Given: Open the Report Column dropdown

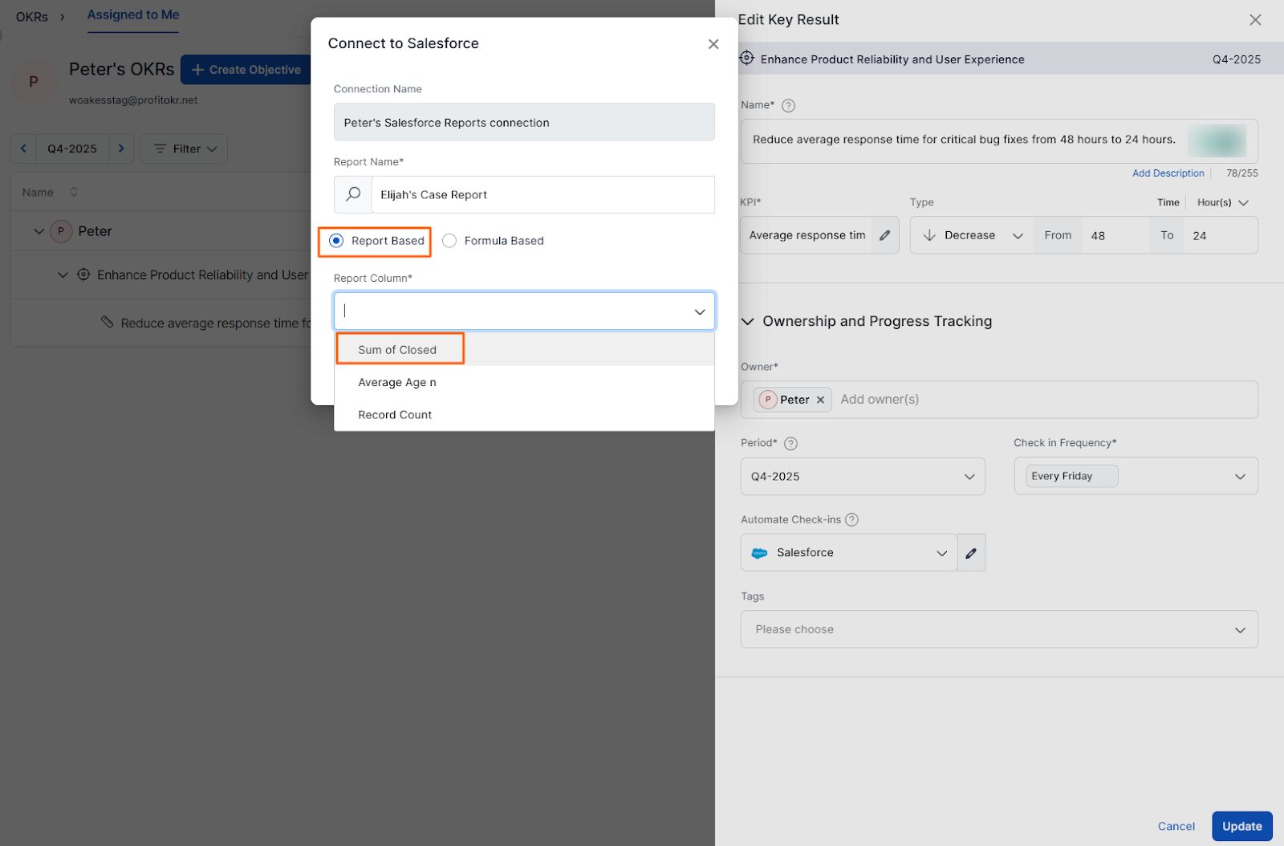Looking at the screenshot, I should coord(524,311).
